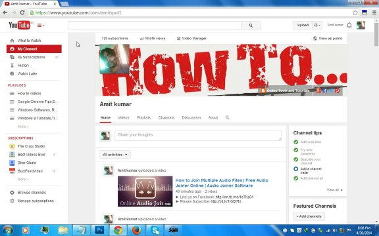This screenshot has width=379, height=236.
Task: Open History in sidebar
Action: [x=23, y=66]
